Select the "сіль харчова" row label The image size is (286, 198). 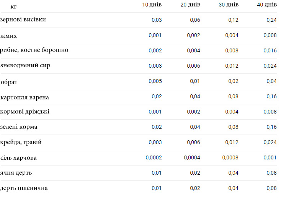18,158
